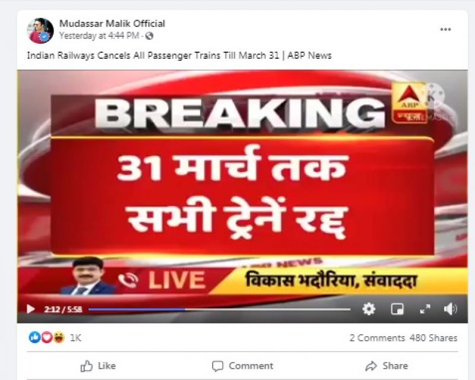
Task: Expand the video to fullscreen
Action: 425,309
